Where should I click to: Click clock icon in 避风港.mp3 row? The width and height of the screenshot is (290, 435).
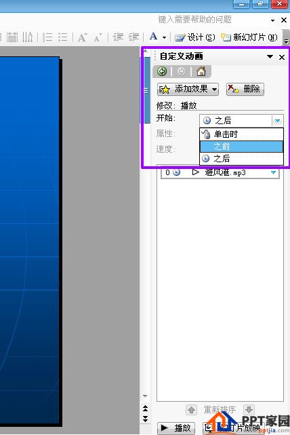pyautogui.click(x=176, y=172)
